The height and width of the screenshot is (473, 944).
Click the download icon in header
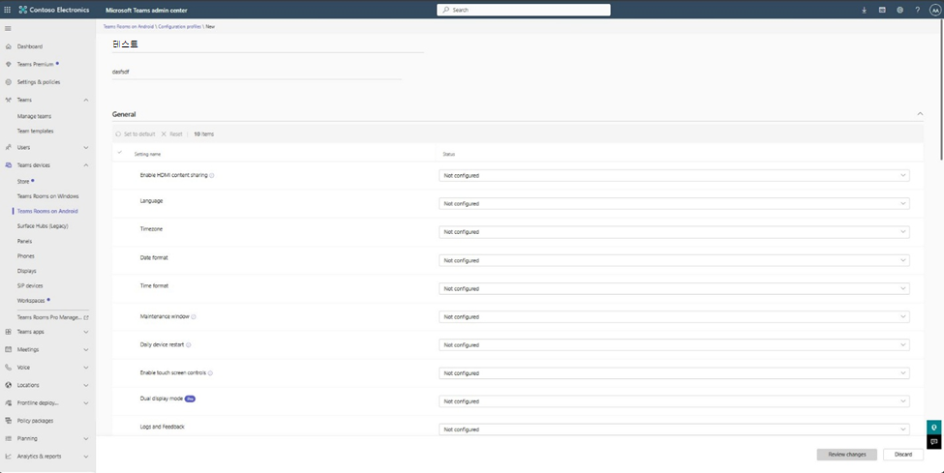864,10
